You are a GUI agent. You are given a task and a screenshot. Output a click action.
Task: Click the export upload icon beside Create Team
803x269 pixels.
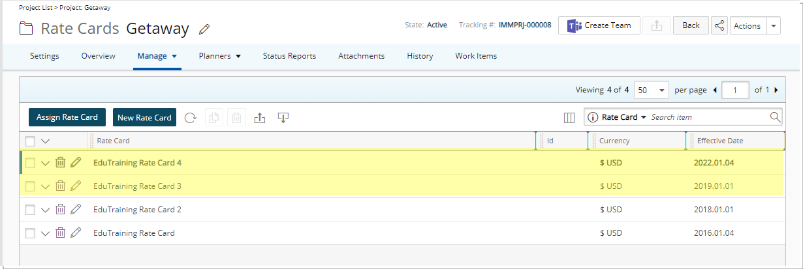tap(657, 25)
